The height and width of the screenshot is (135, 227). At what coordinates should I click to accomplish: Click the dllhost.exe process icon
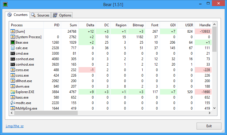(12, 81)
